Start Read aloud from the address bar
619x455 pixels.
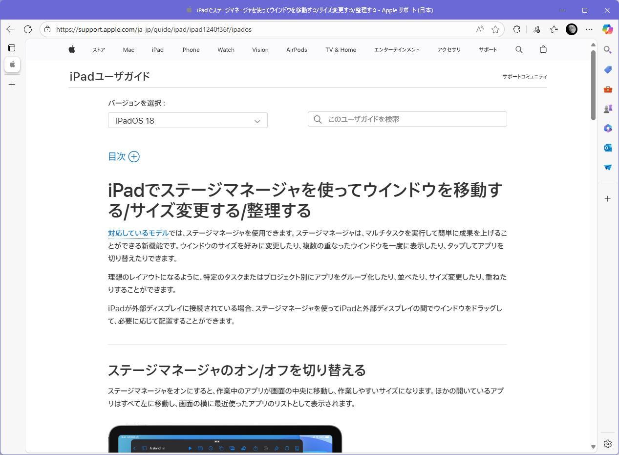480,29
